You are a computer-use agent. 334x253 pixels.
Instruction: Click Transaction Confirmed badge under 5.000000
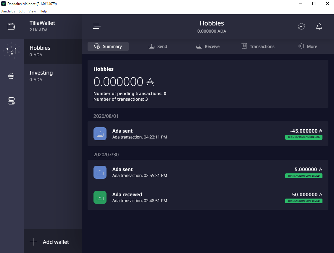[x=304, y=176]
